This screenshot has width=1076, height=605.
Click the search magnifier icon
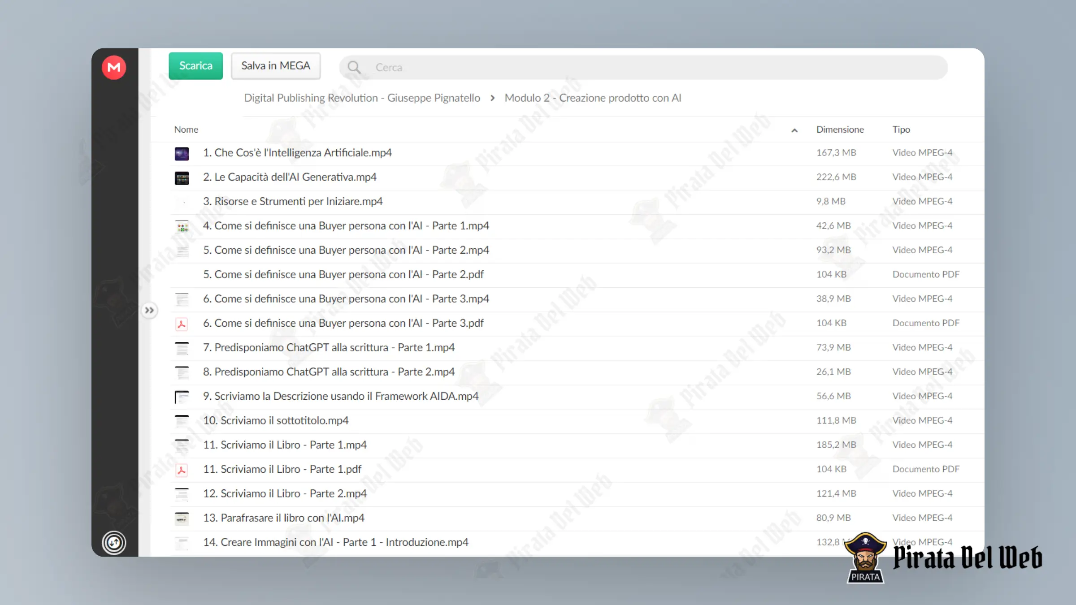[x=354, y=67]
